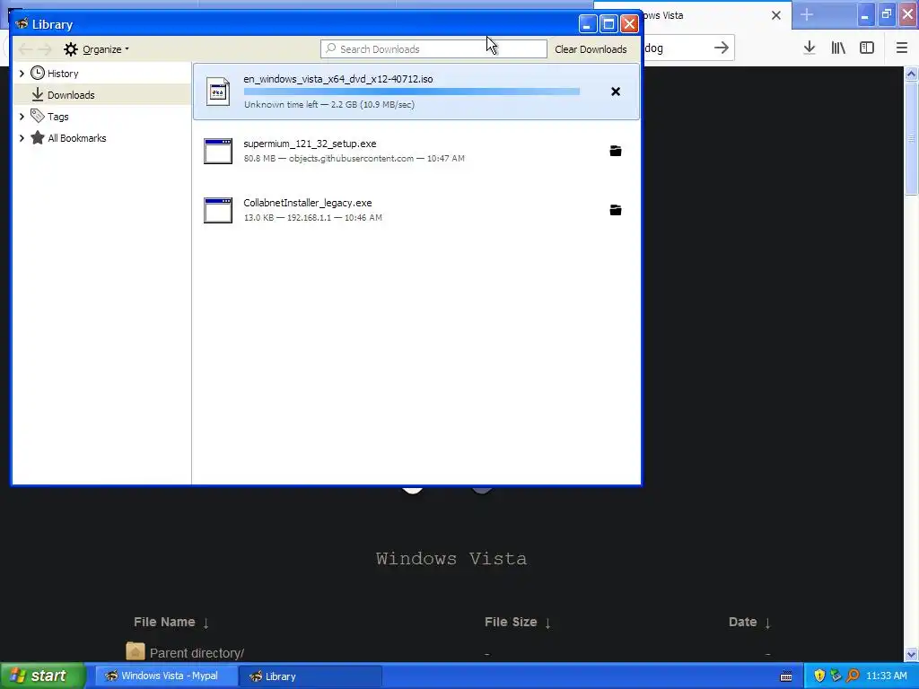Click the Search Downloads field
Screen dimensions: 919x689
[x=433, y=48]
